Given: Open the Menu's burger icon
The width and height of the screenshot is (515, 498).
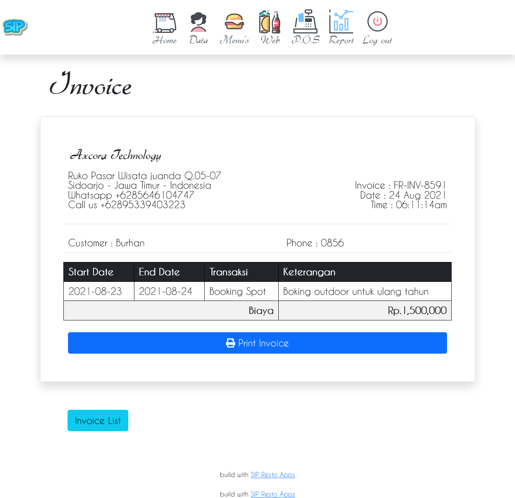Looking at the screenshot, I should click(234, 22).
